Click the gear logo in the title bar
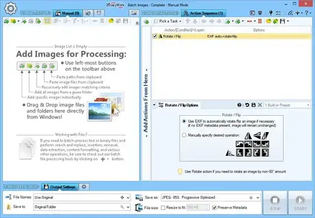The width and height of the screenshot is (315, 218). 10,8
